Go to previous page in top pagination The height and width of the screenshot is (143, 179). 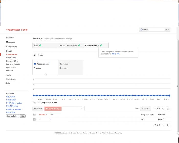tap(163, 109)
